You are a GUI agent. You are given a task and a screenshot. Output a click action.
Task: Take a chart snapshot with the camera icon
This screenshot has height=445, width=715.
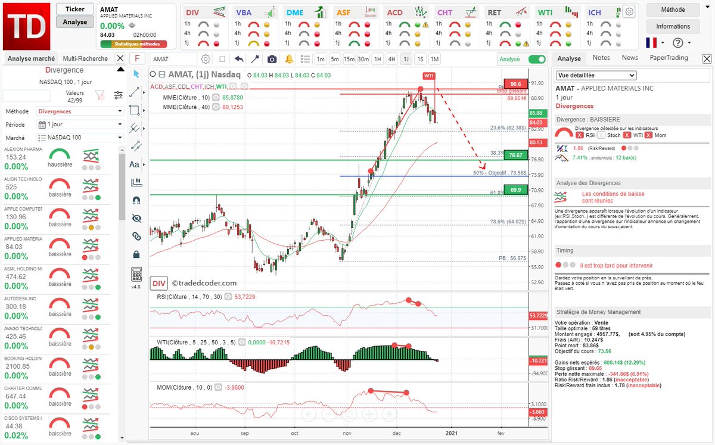(272, 59)
